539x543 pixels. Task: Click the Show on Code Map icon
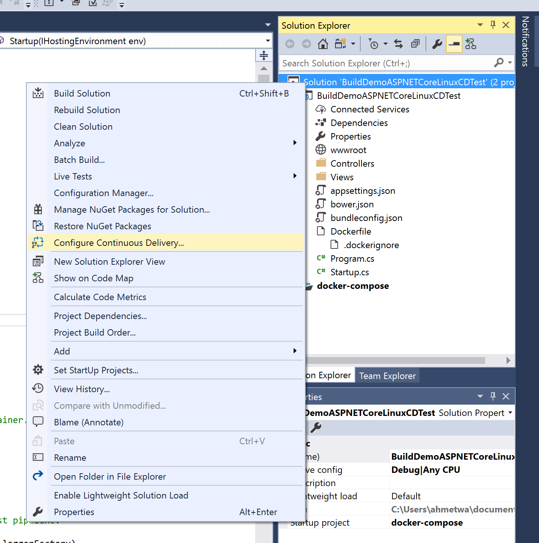(x=38, y=278)
